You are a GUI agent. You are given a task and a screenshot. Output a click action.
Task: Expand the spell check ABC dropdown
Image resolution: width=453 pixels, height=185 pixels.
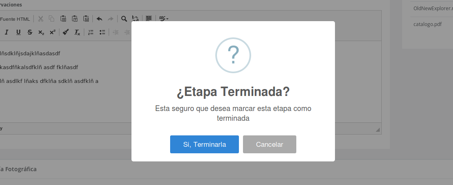click(x=164, y=19)
